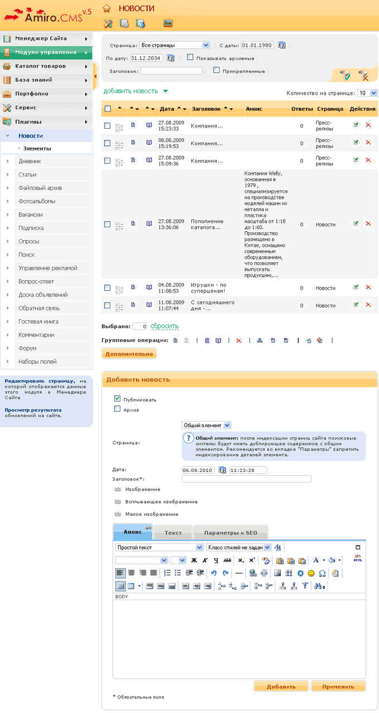Apply the filter with the green funnel icon
This screenshot has width=379, height=713.
[x=346, y=75]
